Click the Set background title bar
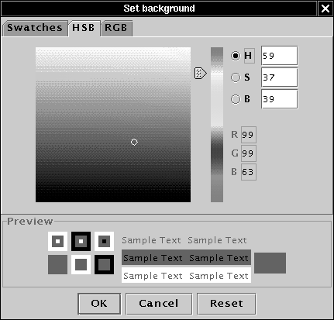334x320 pixels. point(159,9)
